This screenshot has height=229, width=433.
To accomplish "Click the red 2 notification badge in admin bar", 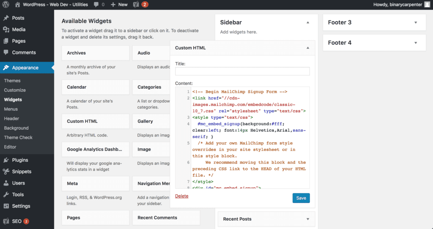I will (145, 4).
